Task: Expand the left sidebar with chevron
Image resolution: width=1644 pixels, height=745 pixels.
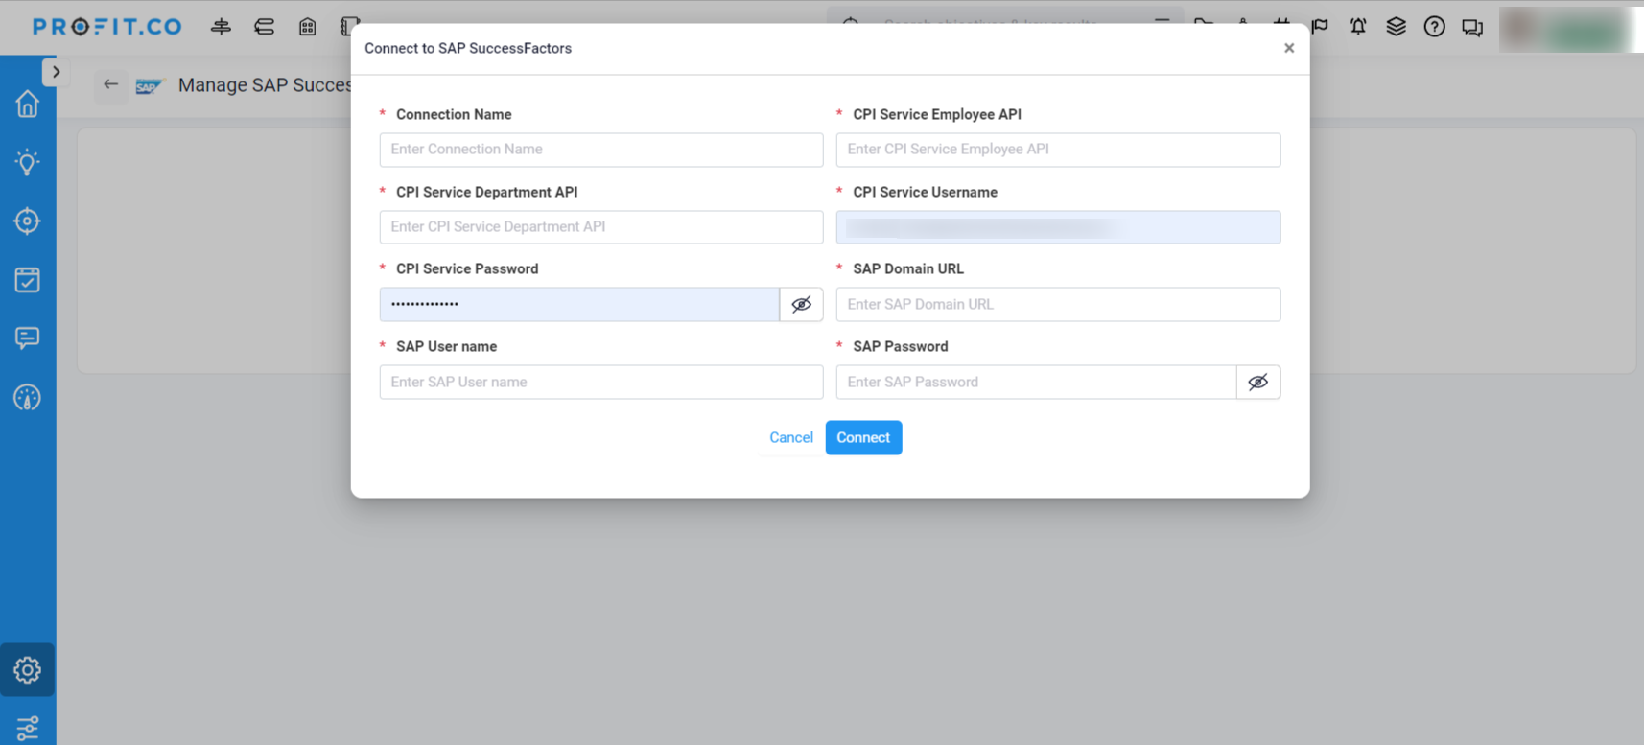Action: pos(56,72)
